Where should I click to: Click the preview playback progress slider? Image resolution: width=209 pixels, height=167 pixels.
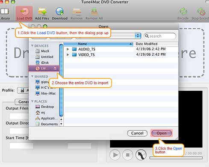coord(176,158)
